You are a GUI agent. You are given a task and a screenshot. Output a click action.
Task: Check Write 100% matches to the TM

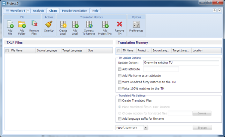click(x=120, y=88)
